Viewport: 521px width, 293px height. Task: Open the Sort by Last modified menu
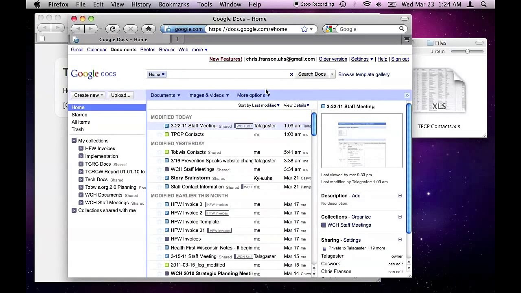click(x=259, y=105)
